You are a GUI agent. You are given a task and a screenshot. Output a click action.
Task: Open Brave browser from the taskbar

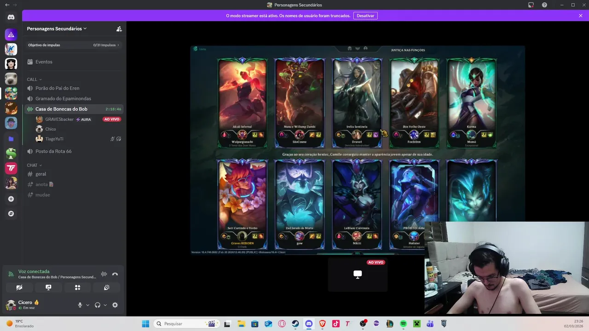(323, 324)
